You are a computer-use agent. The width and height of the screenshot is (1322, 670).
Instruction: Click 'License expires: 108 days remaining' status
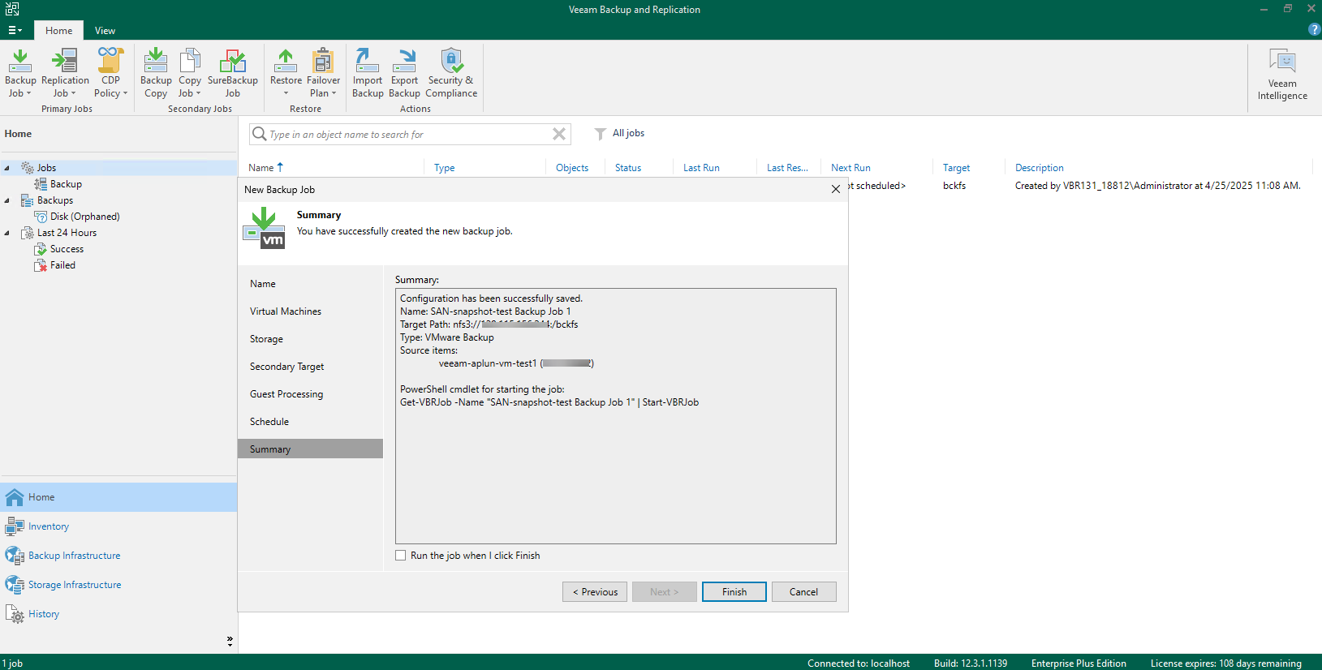pyautogui.click(x=1225, y=664)
